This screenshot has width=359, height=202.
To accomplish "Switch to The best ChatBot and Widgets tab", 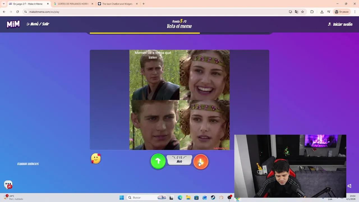I will 118,4.
